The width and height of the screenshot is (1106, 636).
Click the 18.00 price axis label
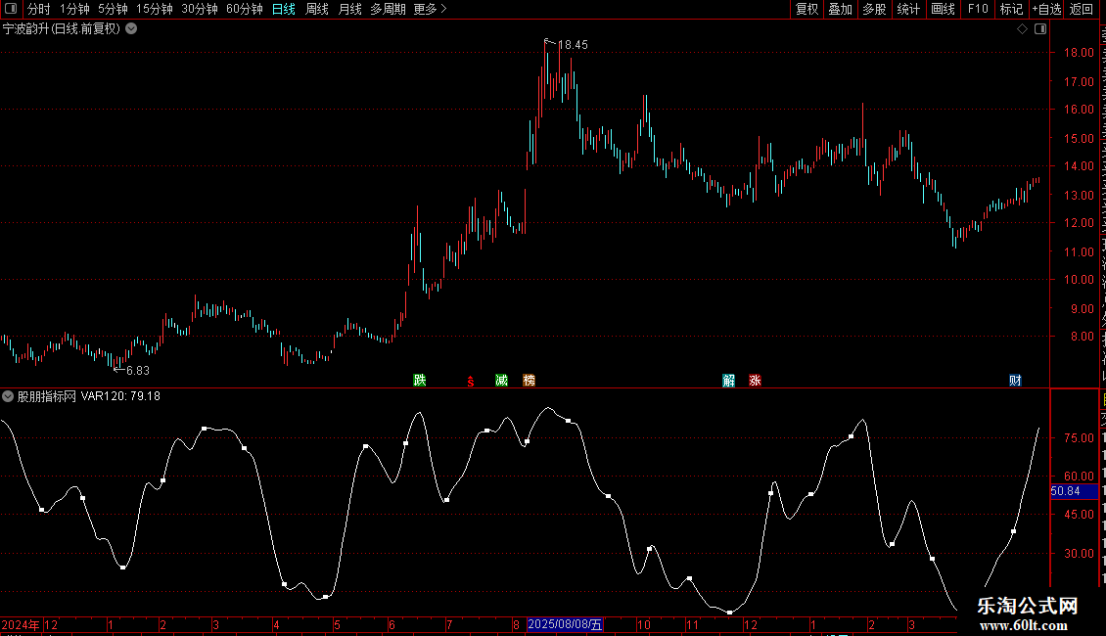coord(1079,53)
